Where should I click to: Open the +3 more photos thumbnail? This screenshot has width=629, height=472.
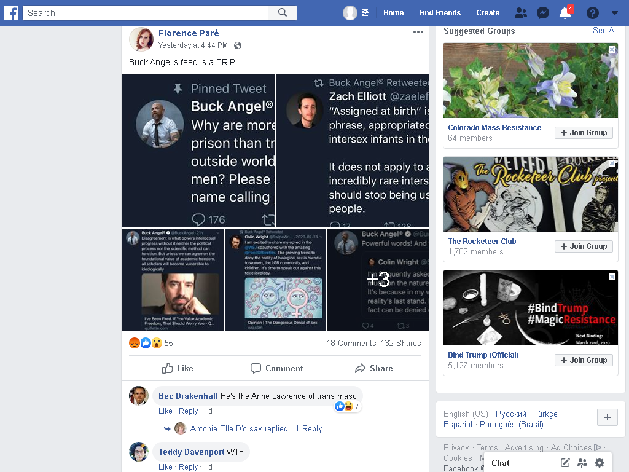378,280
